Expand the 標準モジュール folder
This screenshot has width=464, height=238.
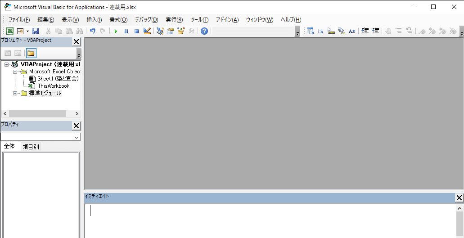(x=15, y=94)
